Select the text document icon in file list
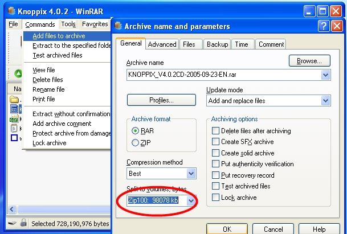Viewport: 347px width, 234px height. point(14,128)
